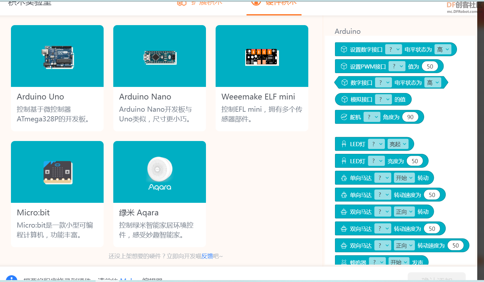The width and height of the screenshot is (484, 282).
Task: Edit 单向马达 转动速度为 value 50
Action: point(432,195)
